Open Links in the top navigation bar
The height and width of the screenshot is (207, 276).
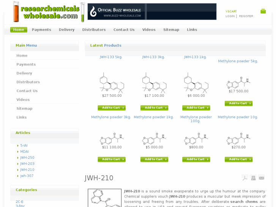click(192, 30)
